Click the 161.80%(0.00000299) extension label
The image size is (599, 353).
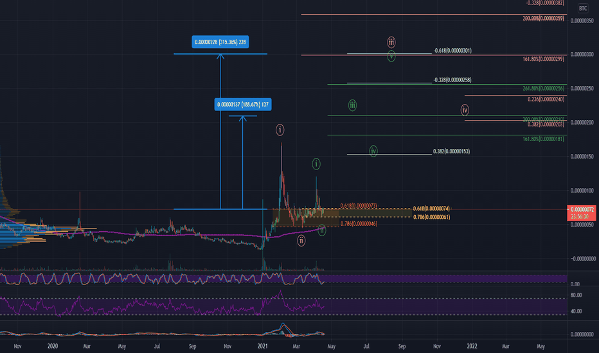pyautogui.click(x=543, y=59)
